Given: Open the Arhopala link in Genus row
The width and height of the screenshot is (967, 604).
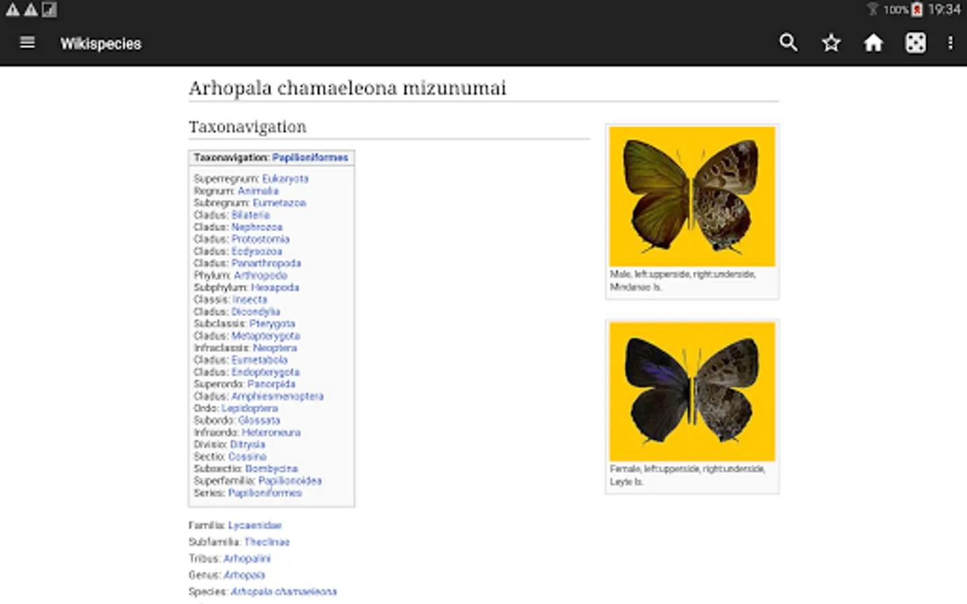Looking at the screenshot, I should tap(244, 575).
